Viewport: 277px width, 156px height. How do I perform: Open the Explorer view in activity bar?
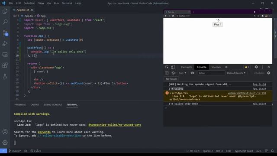coord(5,11)
